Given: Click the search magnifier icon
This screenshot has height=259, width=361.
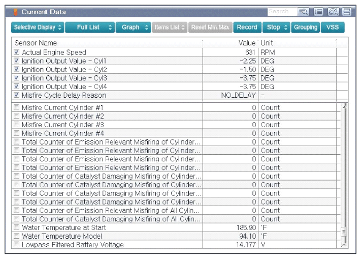Looking at the screenshot, I should (x=303, y=12).
